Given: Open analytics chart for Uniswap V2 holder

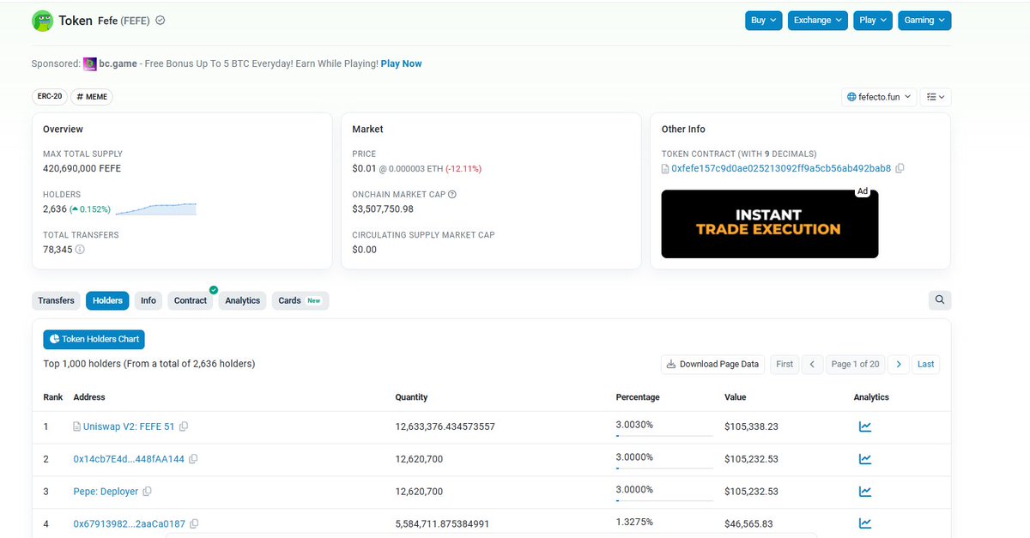Looking at the screenshot, I should pos(865,426).
